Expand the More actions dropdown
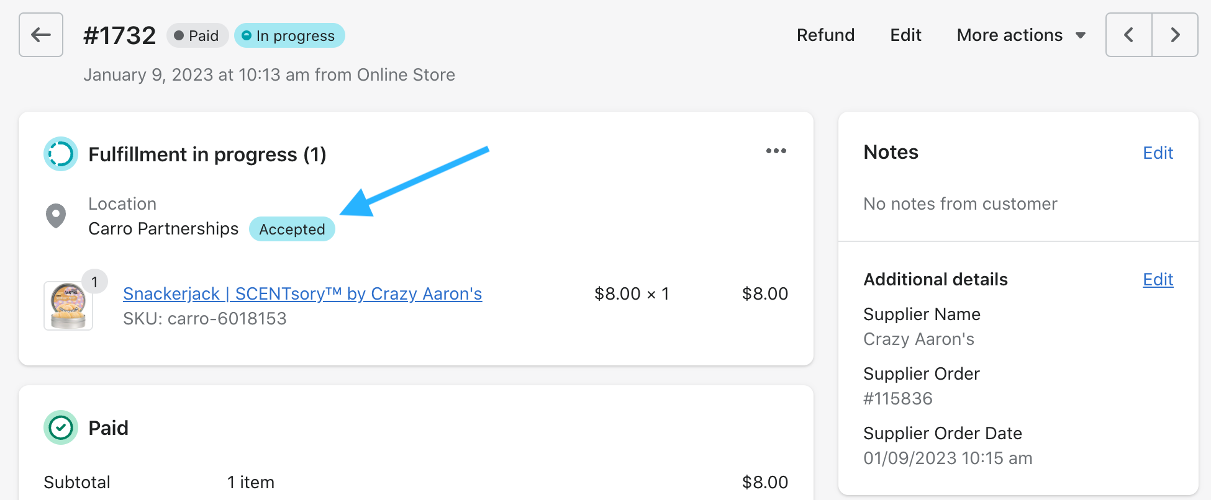Screen dimensions: 1211x500 (x=1020, y=35)
